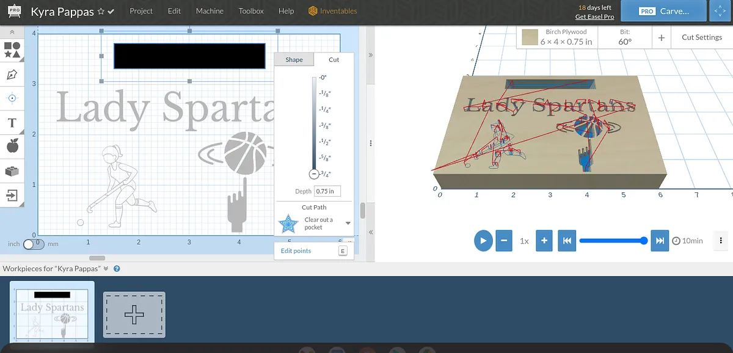The image size is (733, 353).
Task: Expand Birch Plywood material settings
Action: [558, 37]
